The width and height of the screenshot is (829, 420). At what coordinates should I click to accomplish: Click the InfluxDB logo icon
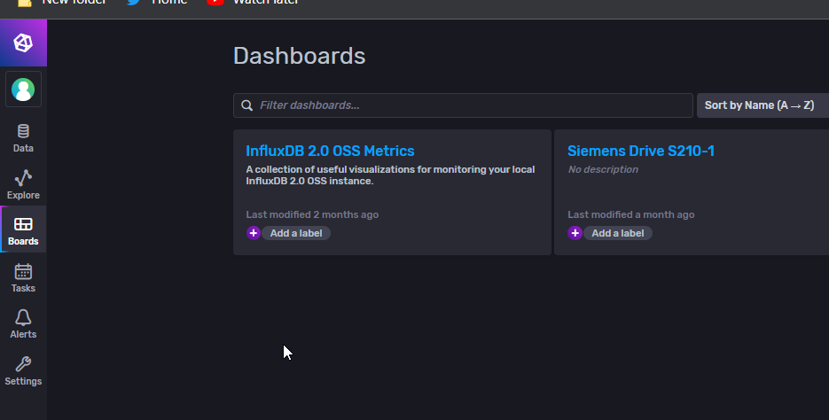click(23, 43)
